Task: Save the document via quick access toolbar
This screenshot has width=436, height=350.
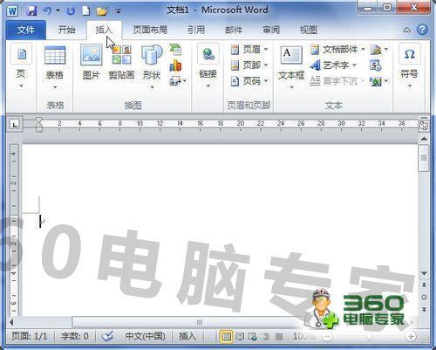Action: click(x=31, y=10)
